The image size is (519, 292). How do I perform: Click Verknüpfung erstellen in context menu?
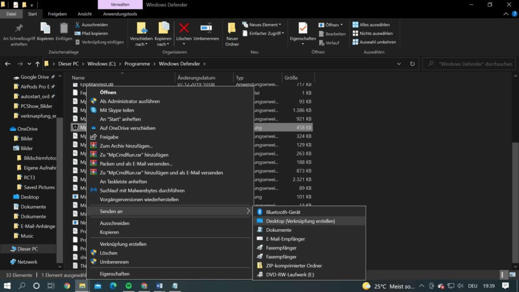(x=170, y=244)
